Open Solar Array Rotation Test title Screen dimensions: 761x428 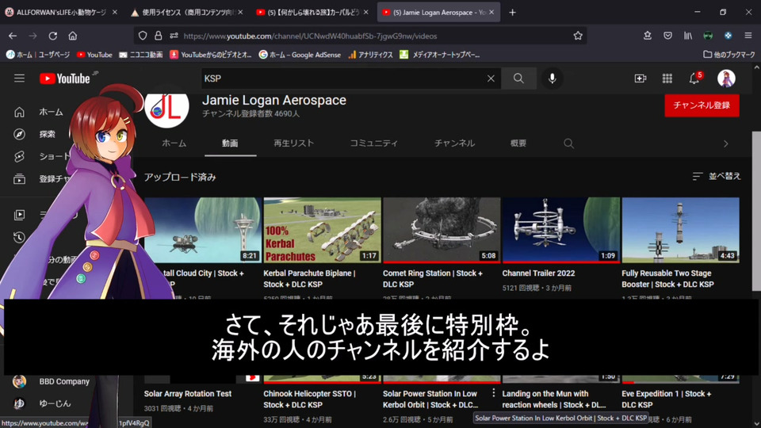pos(188,394)
